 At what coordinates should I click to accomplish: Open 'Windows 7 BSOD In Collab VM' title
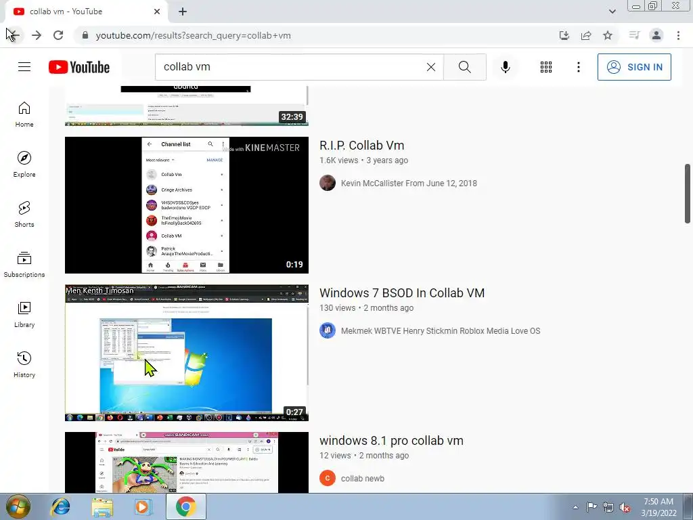[402, 293]
